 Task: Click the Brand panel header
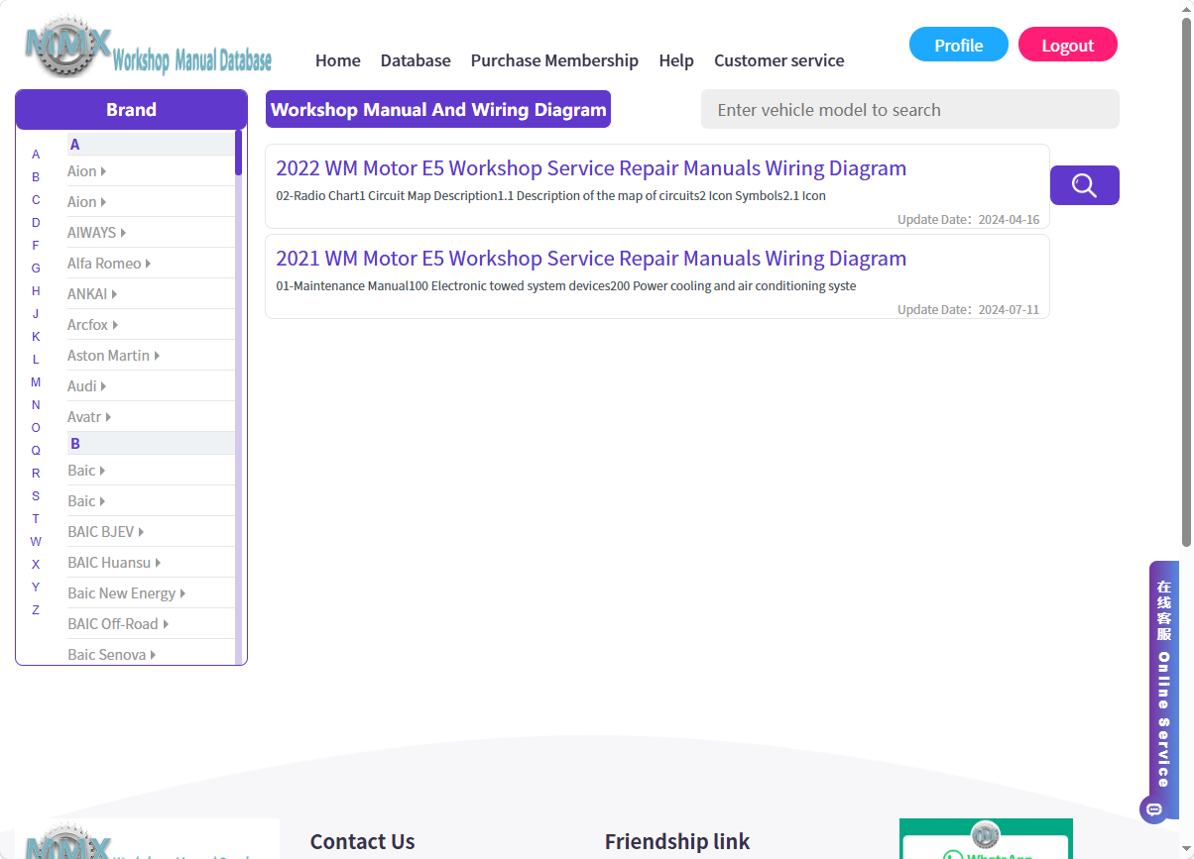(x=131, y=110)
